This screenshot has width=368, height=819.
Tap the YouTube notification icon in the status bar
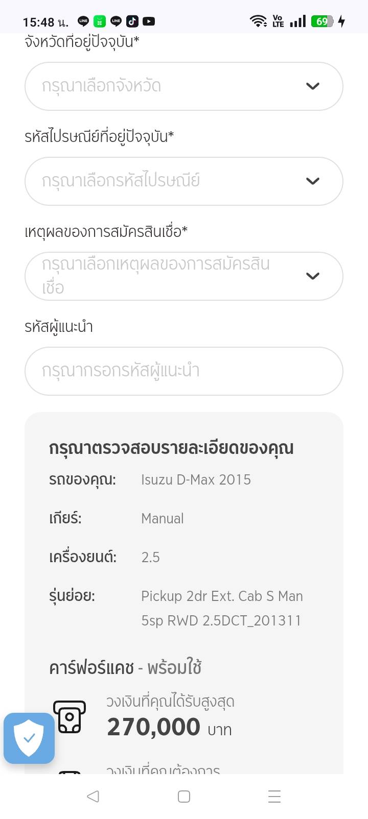149,21
